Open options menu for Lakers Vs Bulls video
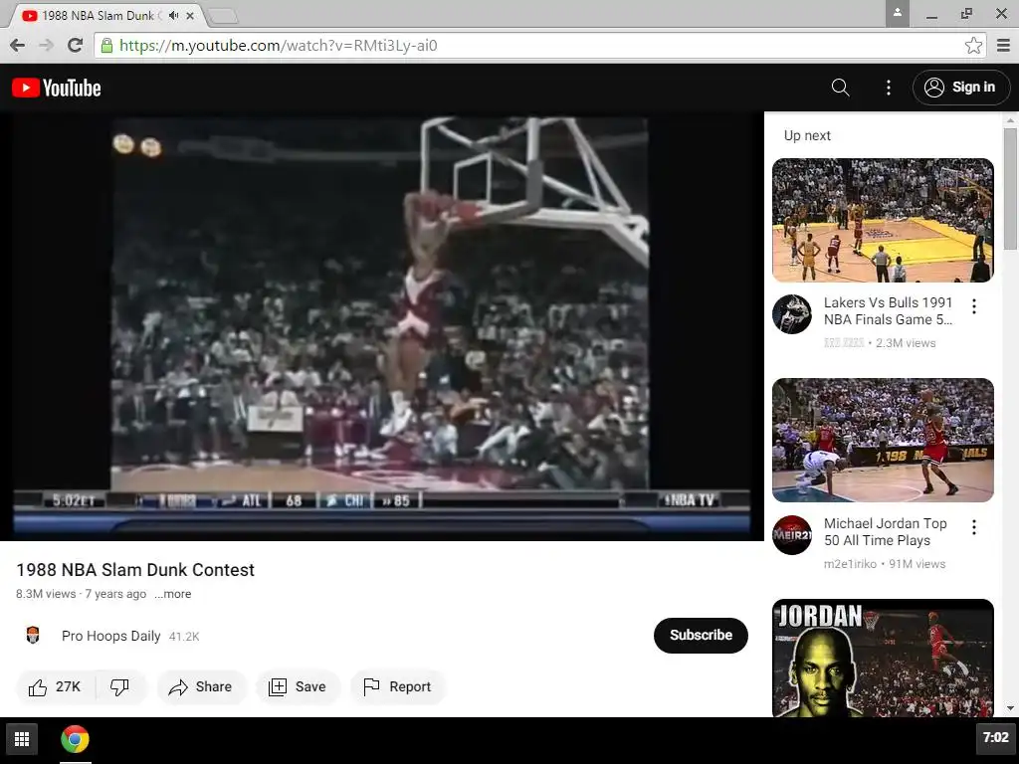Viewport: 1019px width, 764px height. click(973, 306)
